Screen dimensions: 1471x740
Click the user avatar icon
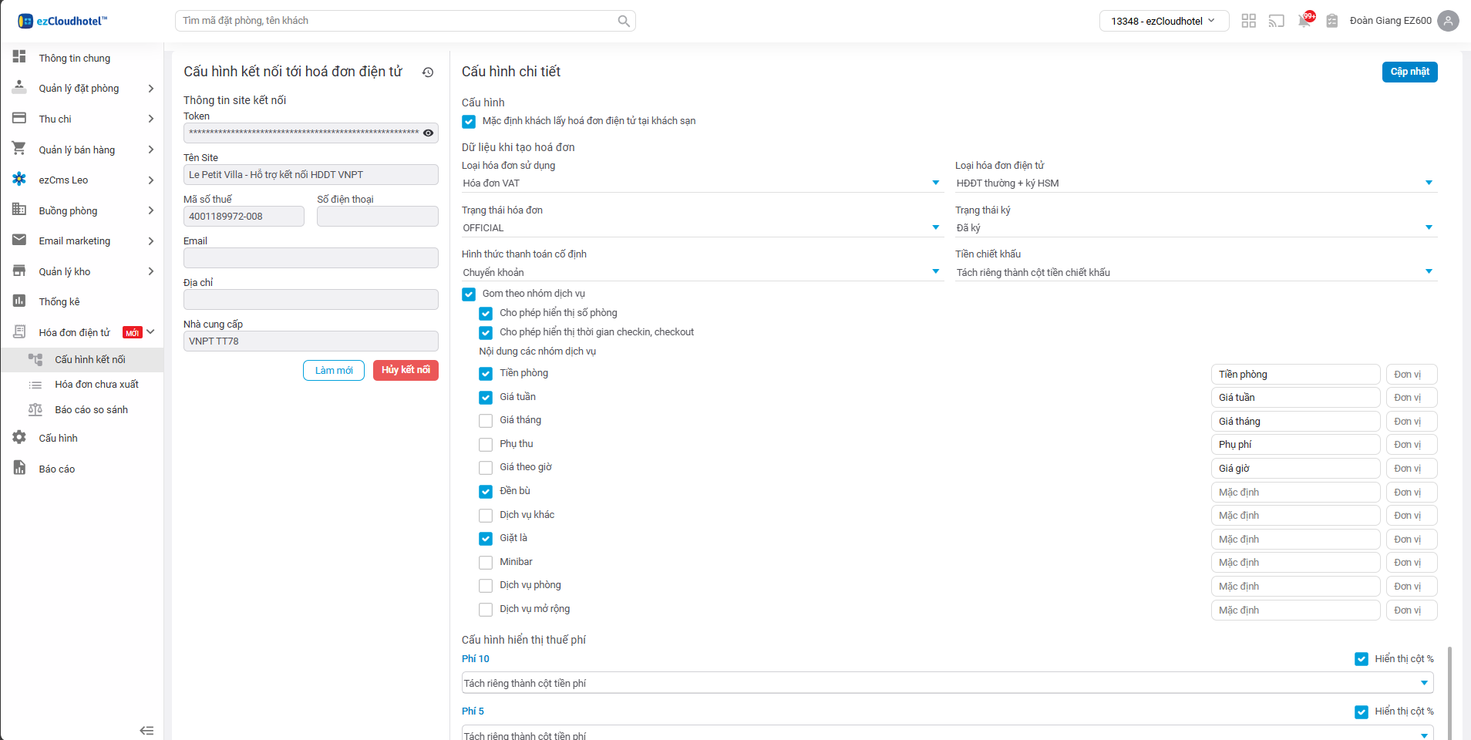[1449, 21]
